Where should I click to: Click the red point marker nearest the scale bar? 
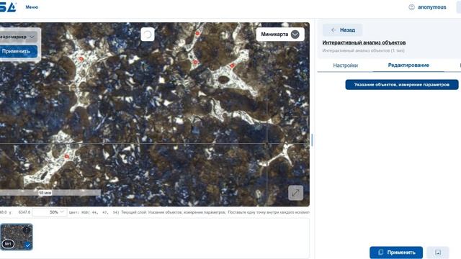(67, 157)
